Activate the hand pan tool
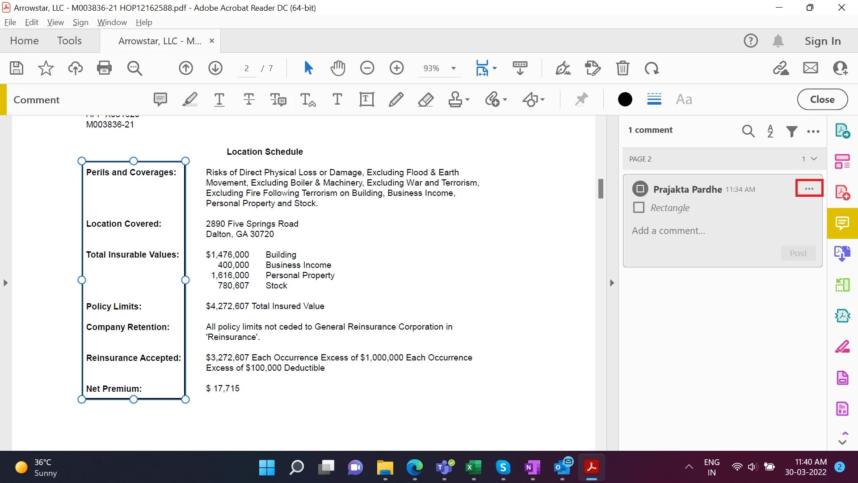The height and width of the screenshot is (483, 858). point(338,68)
